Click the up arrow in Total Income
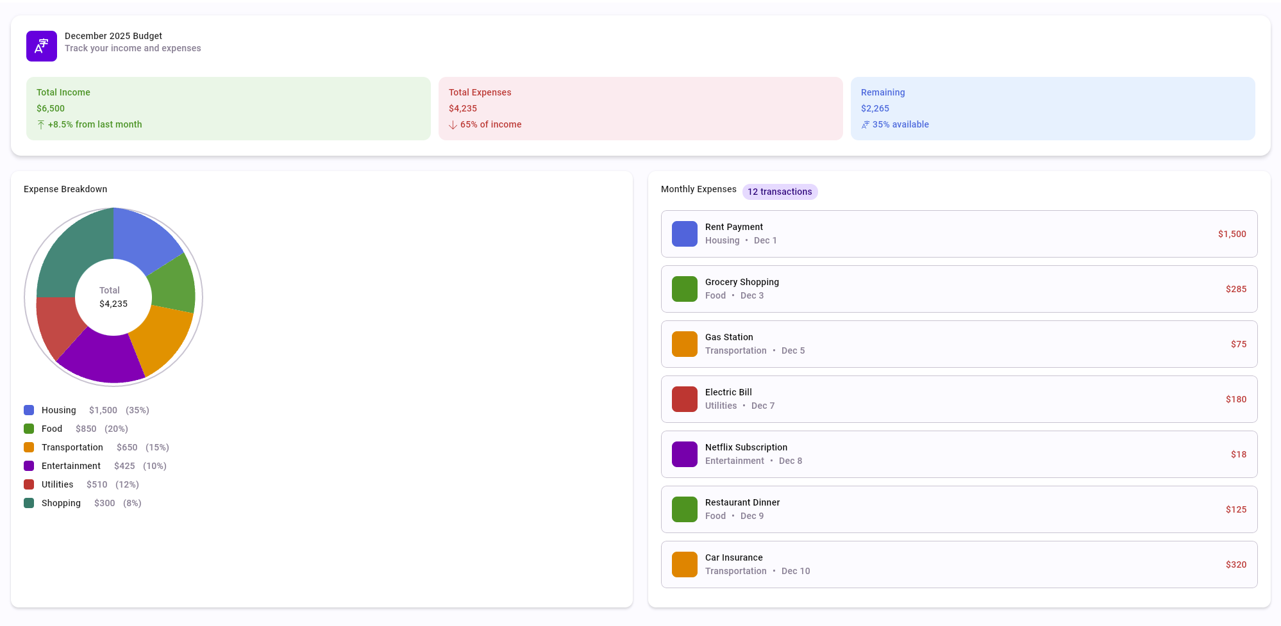The height and width of the screenshot is (626, 1281). (x=41, y=125)
